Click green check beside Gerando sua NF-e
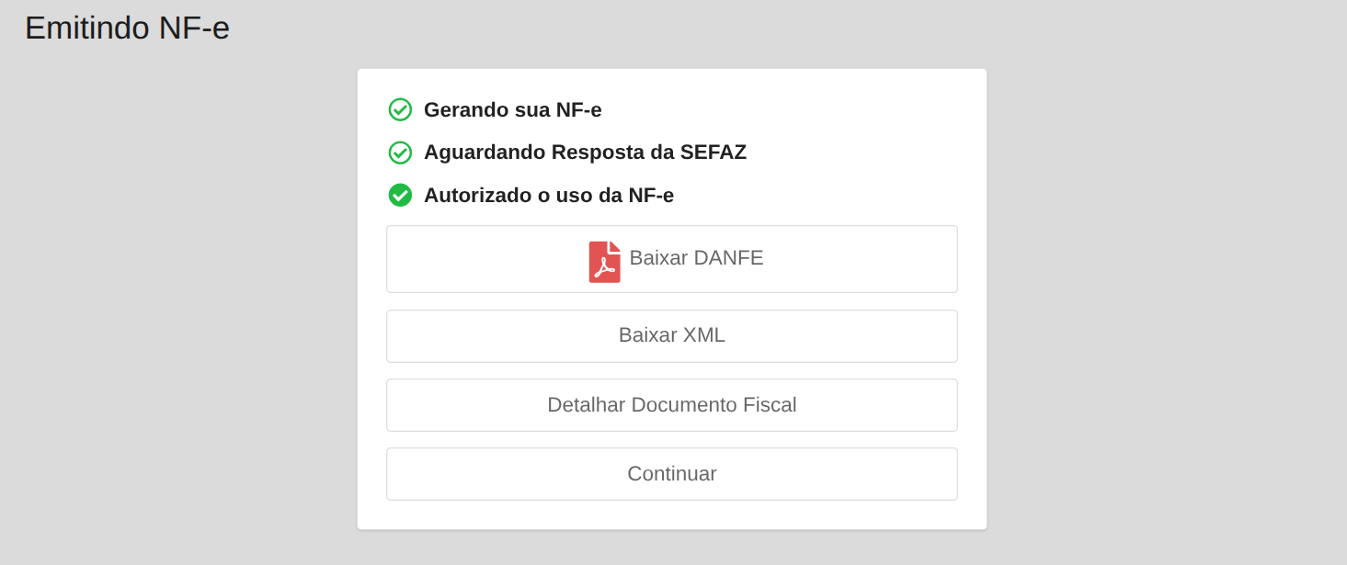 [400, 110]
